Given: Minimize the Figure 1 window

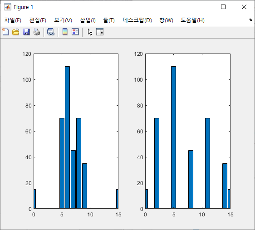Looking at the screenshot, I should click(x=203, y=7).
